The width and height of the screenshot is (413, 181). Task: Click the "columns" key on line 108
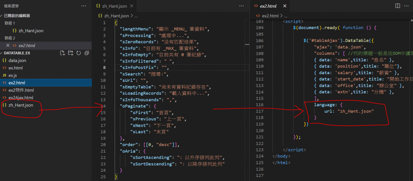[x=325, y=54]
